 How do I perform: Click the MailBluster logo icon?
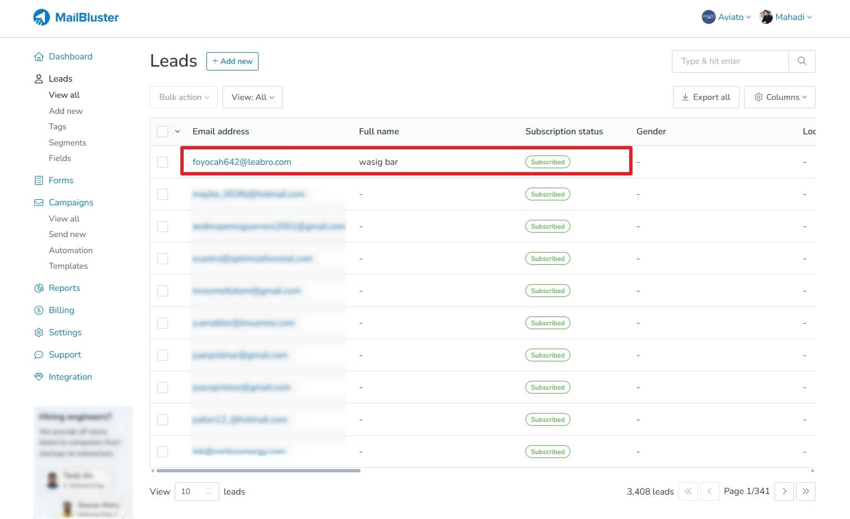[42, 17]
